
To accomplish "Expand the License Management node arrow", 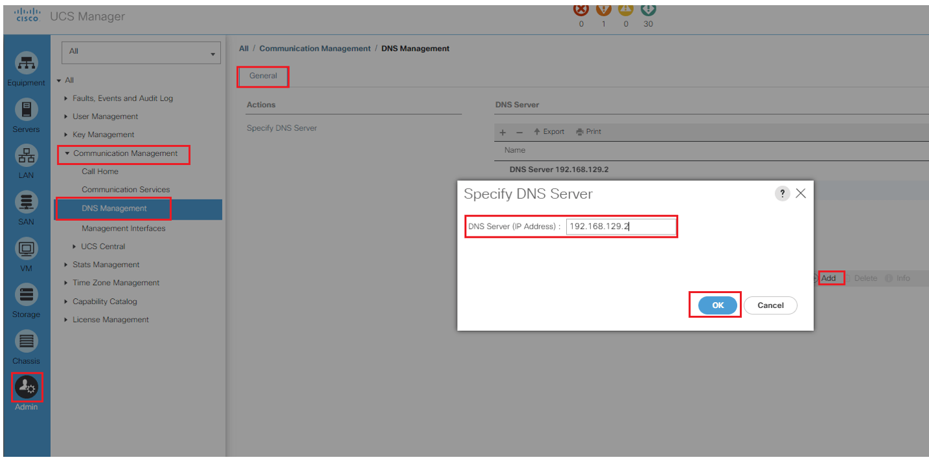I will (x=66, y=320).
